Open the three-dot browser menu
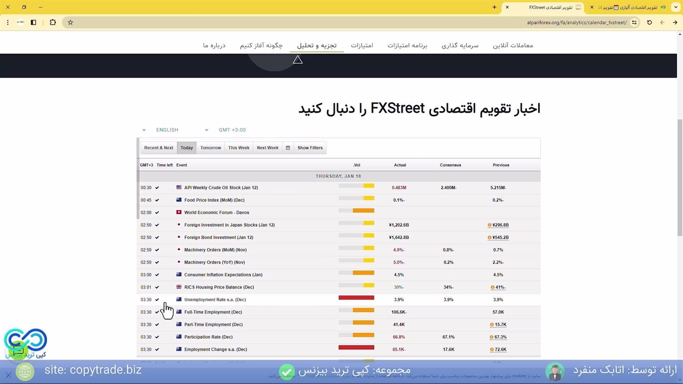The image size is (683, 384). (x=7, y=22)
